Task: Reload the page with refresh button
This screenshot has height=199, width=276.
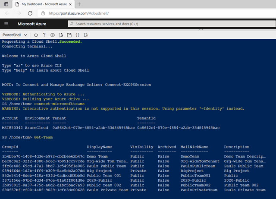Action: (30, 13)
